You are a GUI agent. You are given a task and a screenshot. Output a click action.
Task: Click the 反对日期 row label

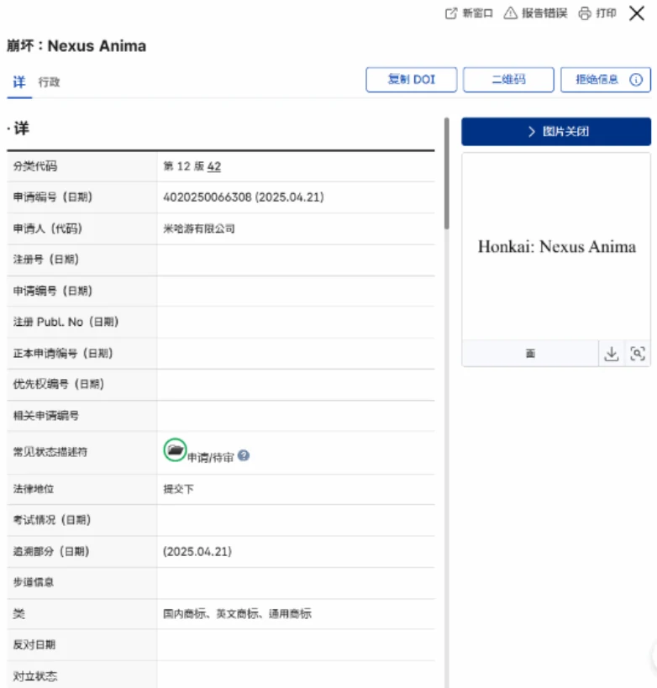point(34,644)
